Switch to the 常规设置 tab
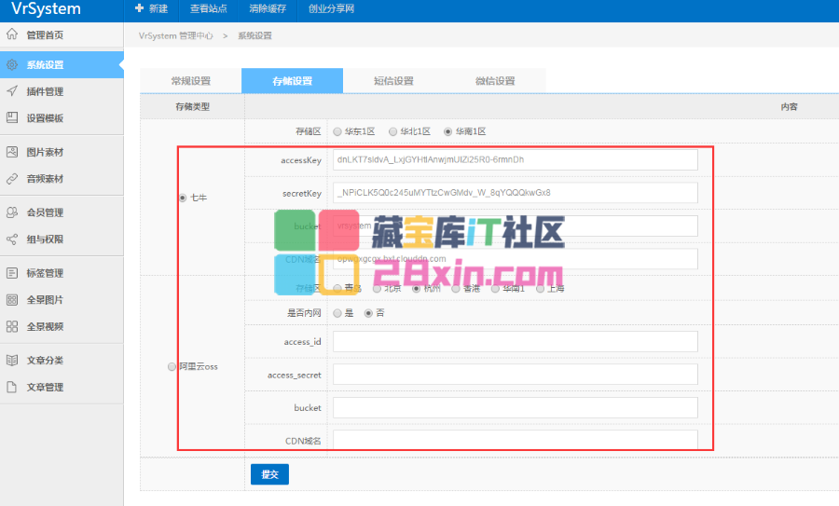This screenshot has height=506, width=839. point(191,81)
